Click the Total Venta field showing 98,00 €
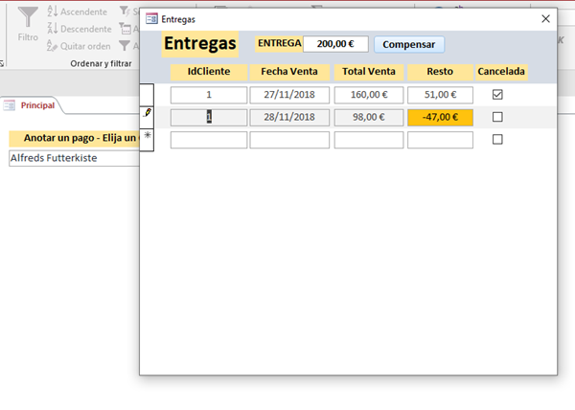Viewport: 575px width, 410px height. 368,117
